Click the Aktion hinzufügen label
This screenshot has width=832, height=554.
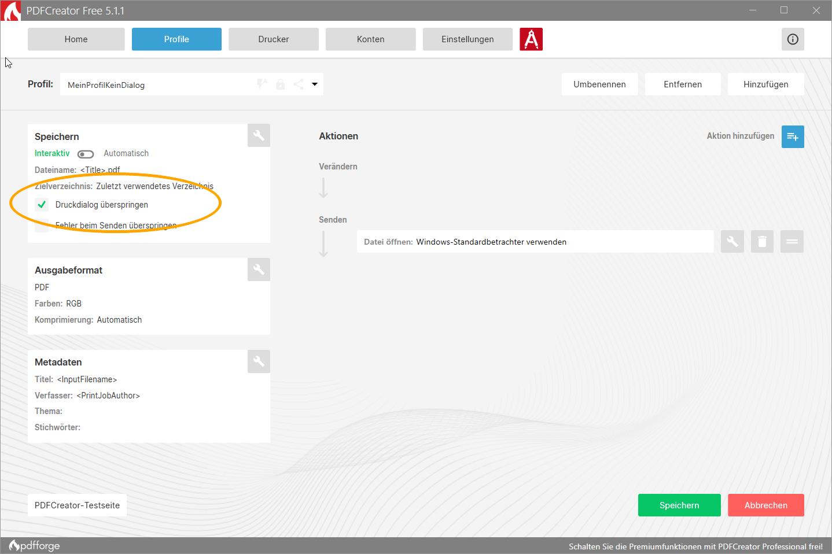pos(741,136)
